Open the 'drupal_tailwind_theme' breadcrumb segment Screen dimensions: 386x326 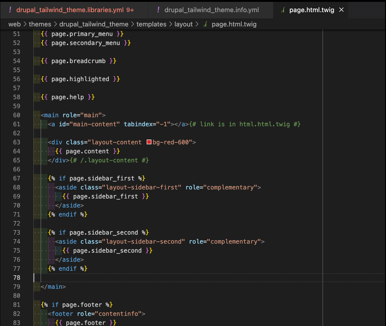94,24
